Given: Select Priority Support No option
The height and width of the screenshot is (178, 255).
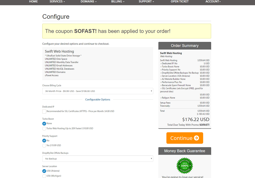Looking at the screenshot, I should (44, 141).
